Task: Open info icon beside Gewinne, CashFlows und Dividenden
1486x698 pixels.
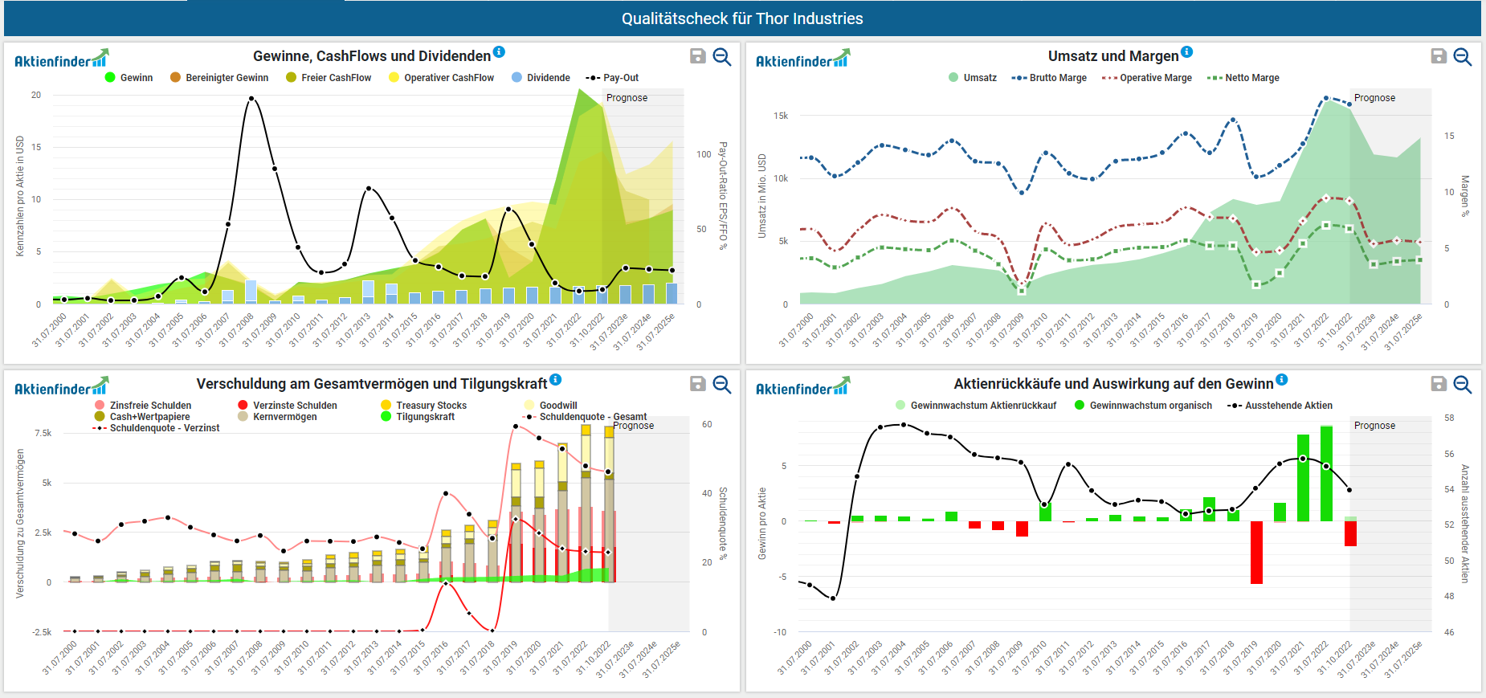Action: [499, 52]
